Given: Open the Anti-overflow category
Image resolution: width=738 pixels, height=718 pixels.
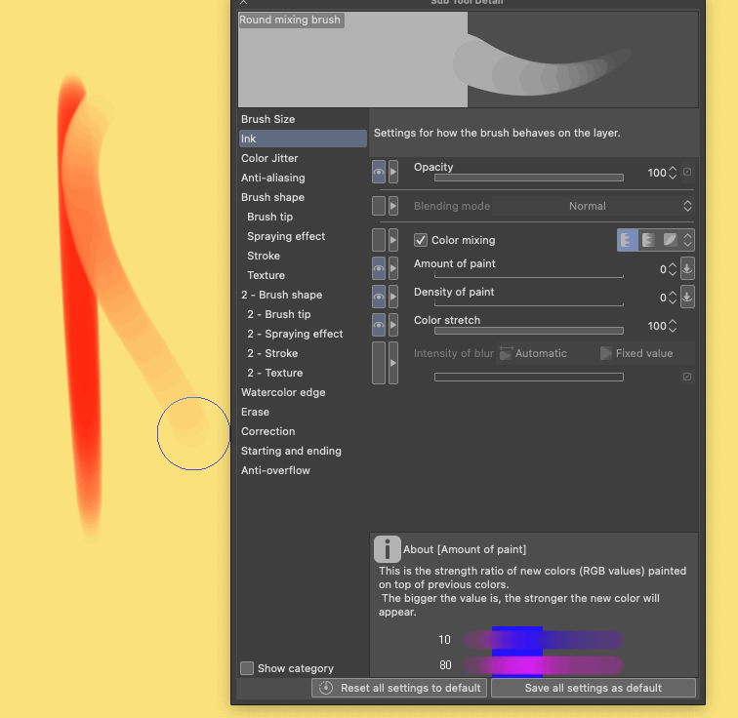Looking at the screenshot, I should 303,470.
